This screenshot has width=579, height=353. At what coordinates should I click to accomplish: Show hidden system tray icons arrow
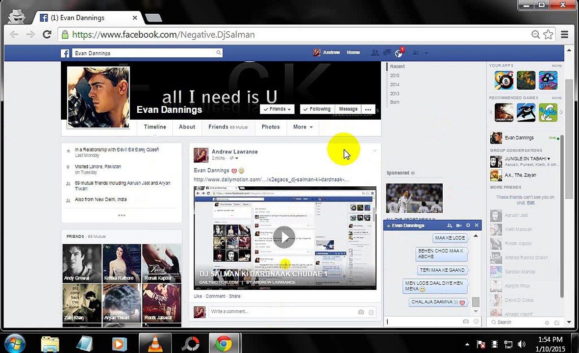pos(467,345)
